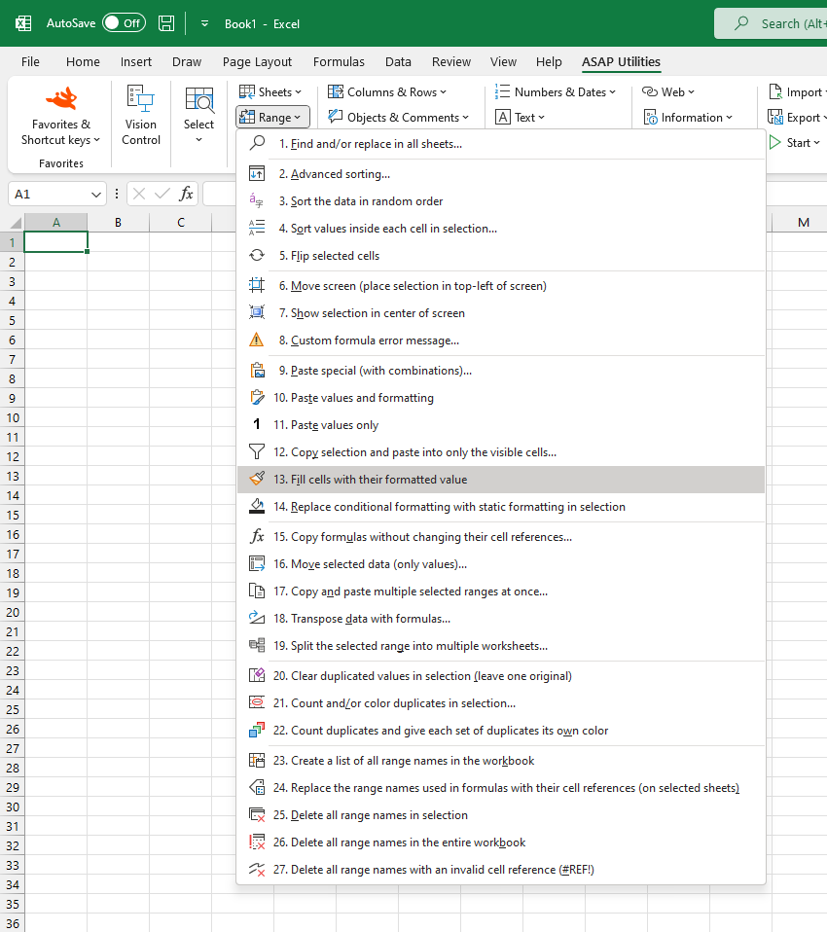Screen dimensions: 827x932
Task: Click the magnifier icon for Find and/or replace
Action: pos(257,143)
